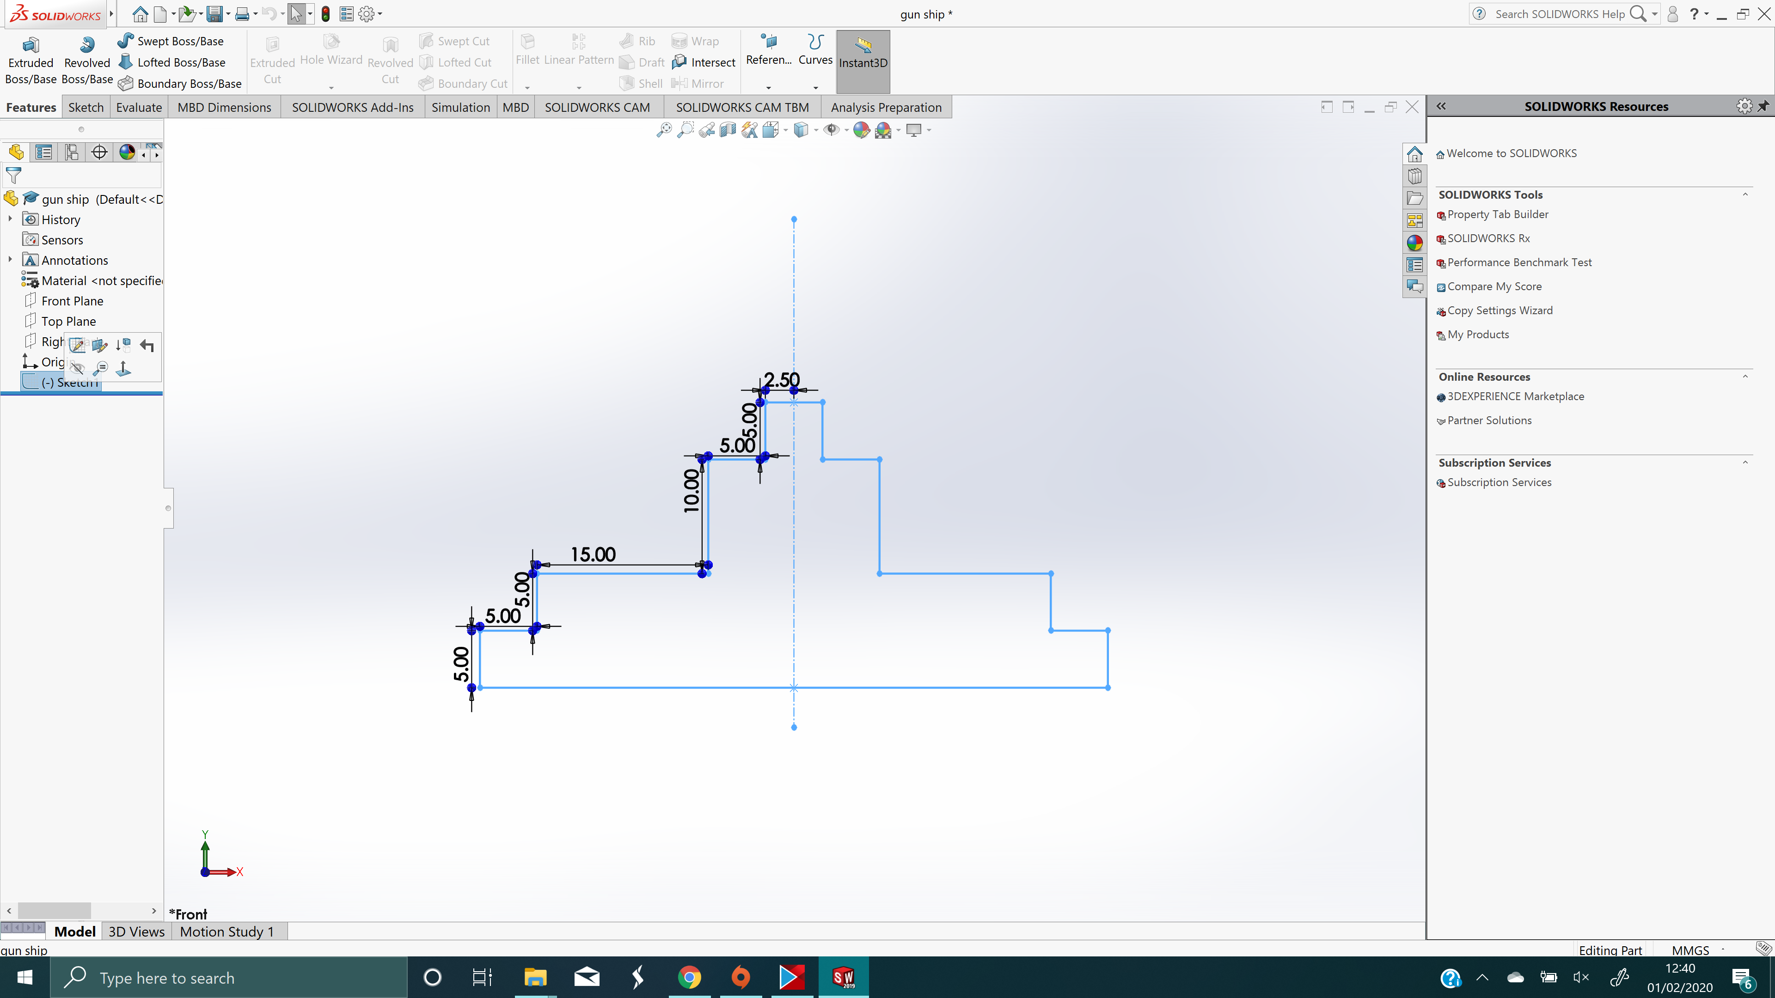The width and height of the screenshot is (1775, 998).
Task: Click the Save floppy disk icon
Action: coord(215,14)
